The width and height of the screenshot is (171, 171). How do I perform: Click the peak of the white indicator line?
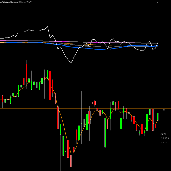click(47, 27)
